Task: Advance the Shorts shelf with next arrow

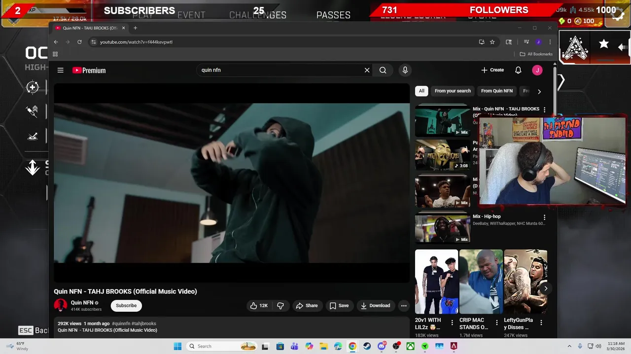Action: (x=545, y=289)
